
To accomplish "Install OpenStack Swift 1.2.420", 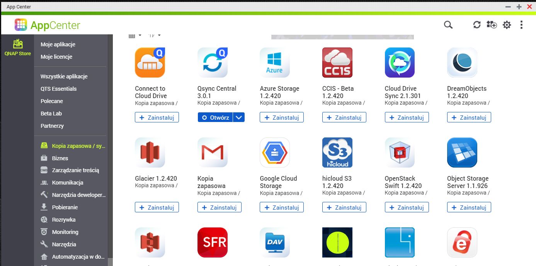I will [407, 207].
